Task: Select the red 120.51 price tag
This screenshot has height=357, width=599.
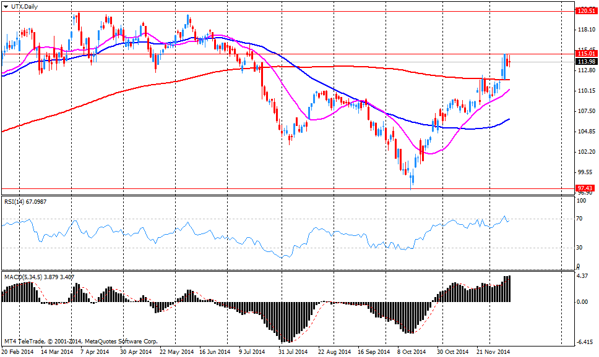Action: tap(585, 10)
